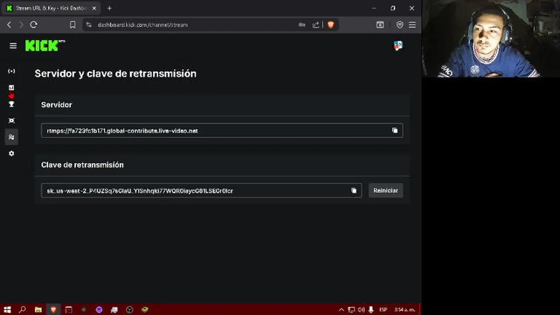The image size is (560, 315).
Task: Share this page via share icon
Action: pyautogui.click(x=316, y=25)
